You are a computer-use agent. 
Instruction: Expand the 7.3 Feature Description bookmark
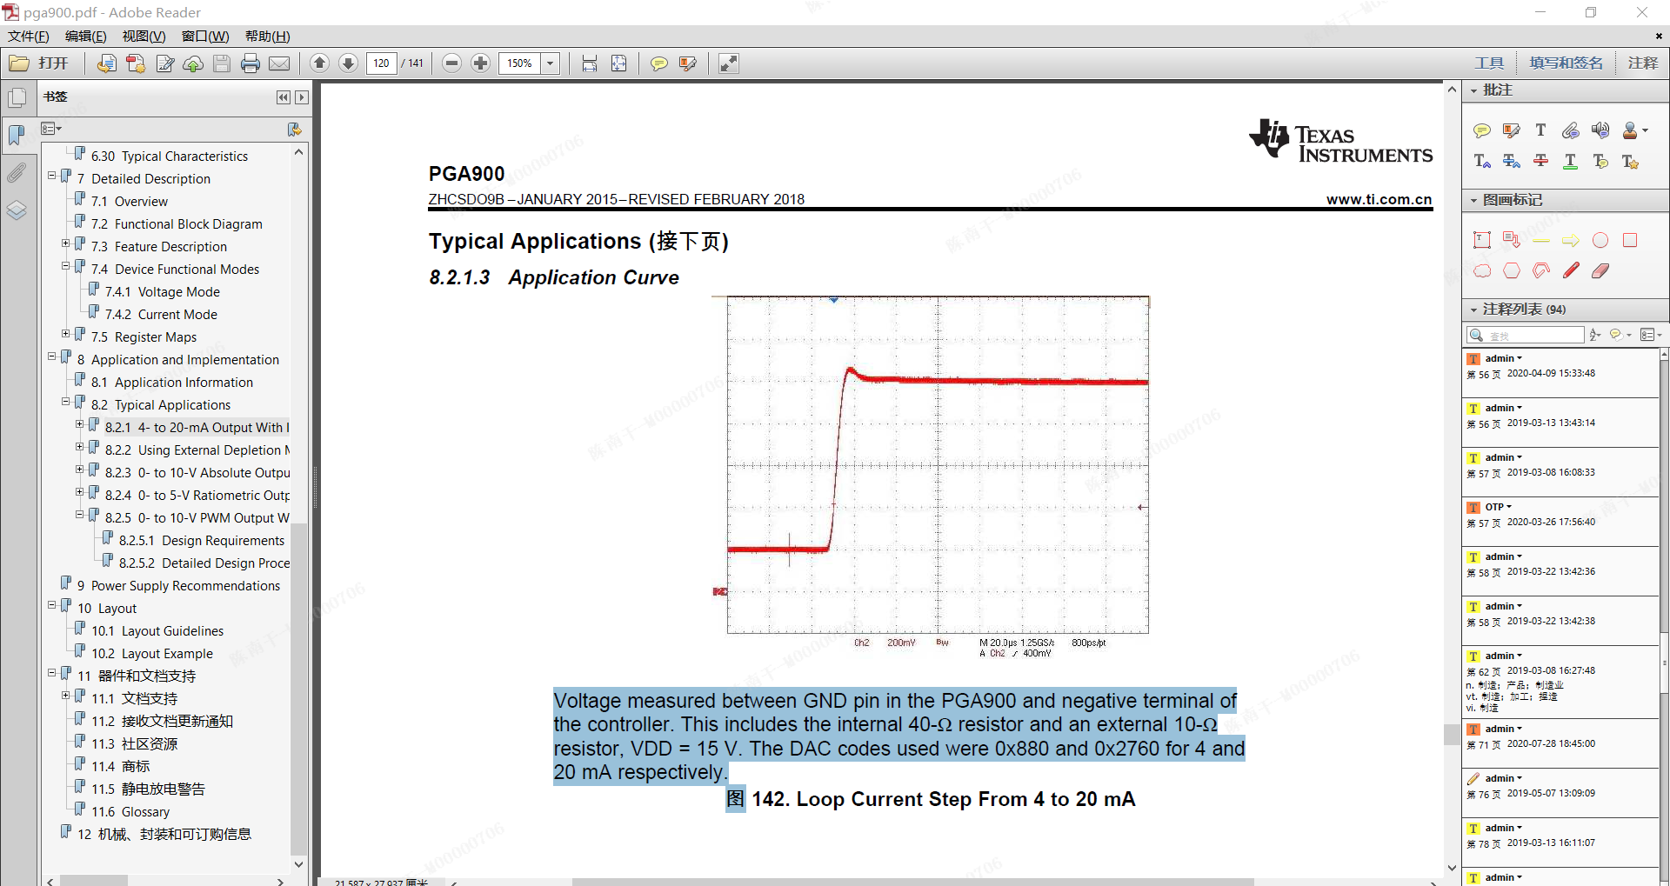pos(66,243)
